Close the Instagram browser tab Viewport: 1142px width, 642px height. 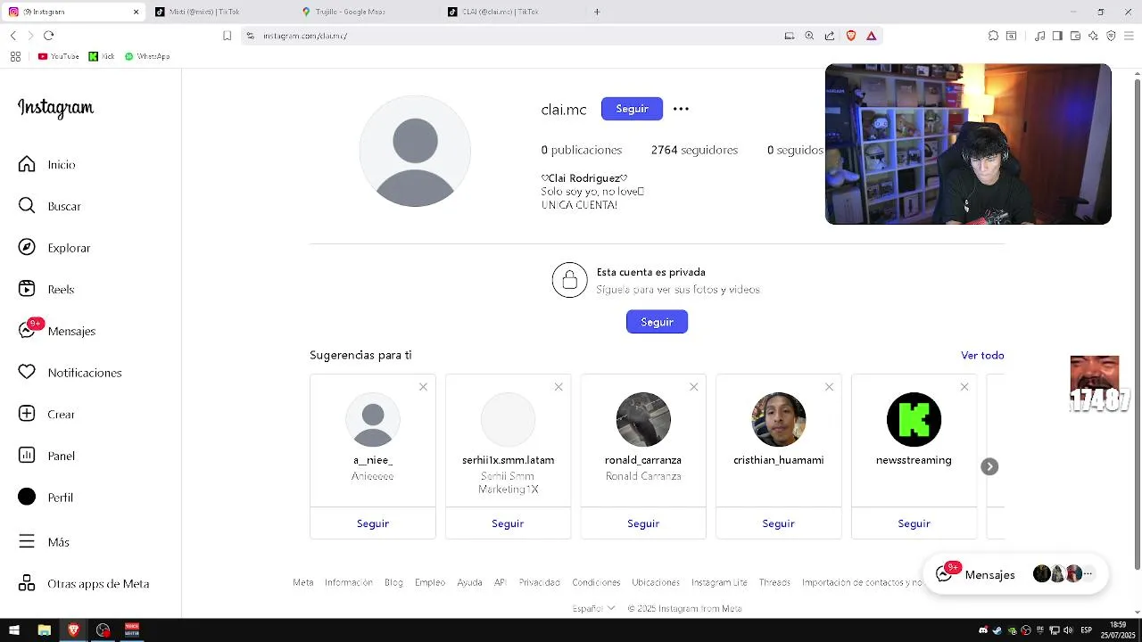pos(136,12)
